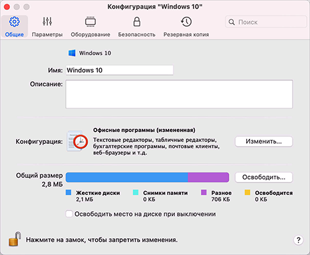The width and height of the screenshot is (310, 255).
Task: Click Офисные программы (измененная) heading
Action: [x=144, y=130]
